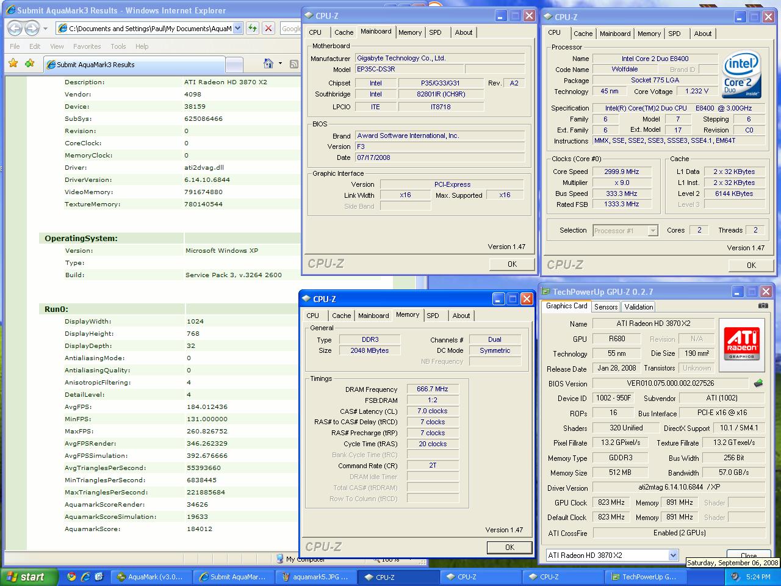
Task: Refresh the page in Internet Explorer
Action: [x=253, y=28]
